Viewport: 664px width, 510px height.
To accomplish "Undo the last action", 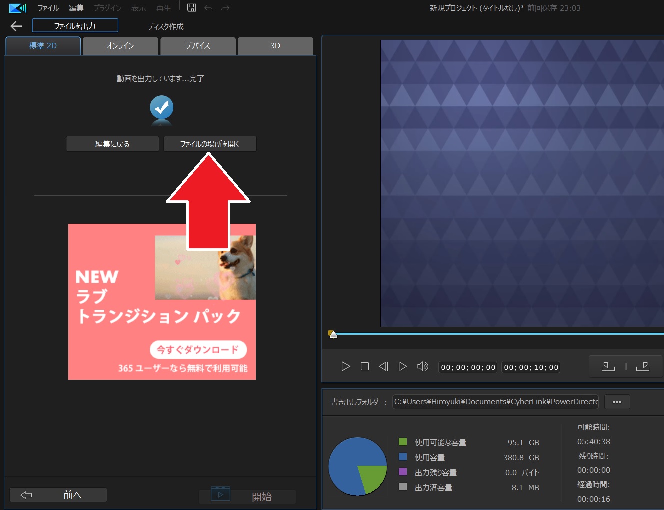I will [x=208, y=7].
